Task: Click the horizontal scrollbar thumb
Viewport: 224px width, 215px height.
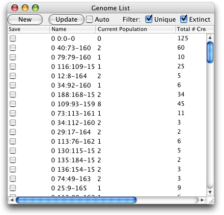Action: click(x=76, y=200)
